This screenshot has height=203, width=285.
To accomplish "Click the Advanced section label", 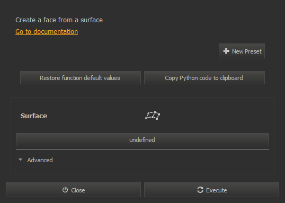I will tap(40, 160).
